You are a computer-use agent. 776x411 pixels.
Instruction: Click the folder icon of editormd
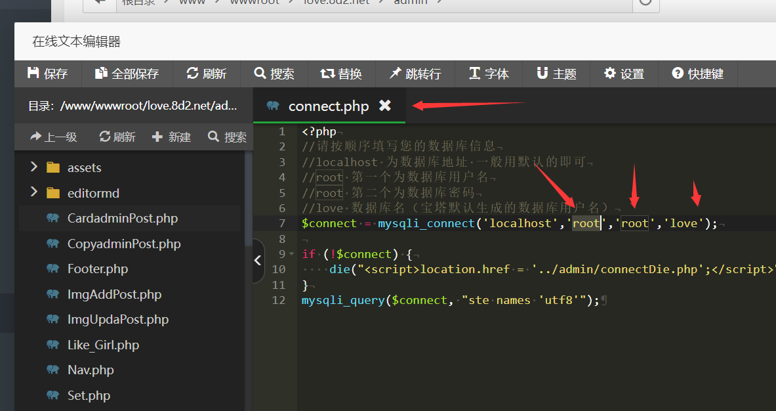click(x=53, y=192)
